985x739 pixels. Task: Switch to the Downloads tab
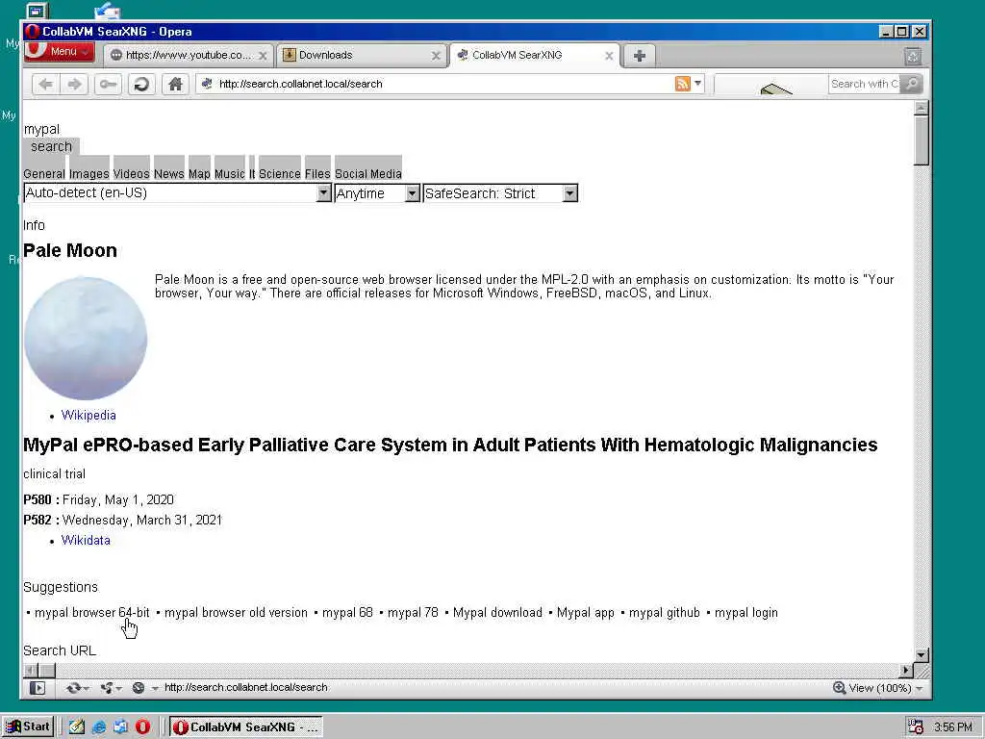(362, 55)
